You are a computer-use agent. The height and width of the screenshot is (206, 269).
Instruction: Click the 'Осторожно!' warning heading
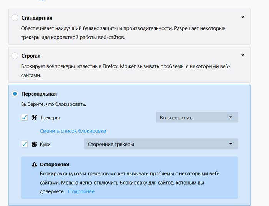[x=55, y=164]
